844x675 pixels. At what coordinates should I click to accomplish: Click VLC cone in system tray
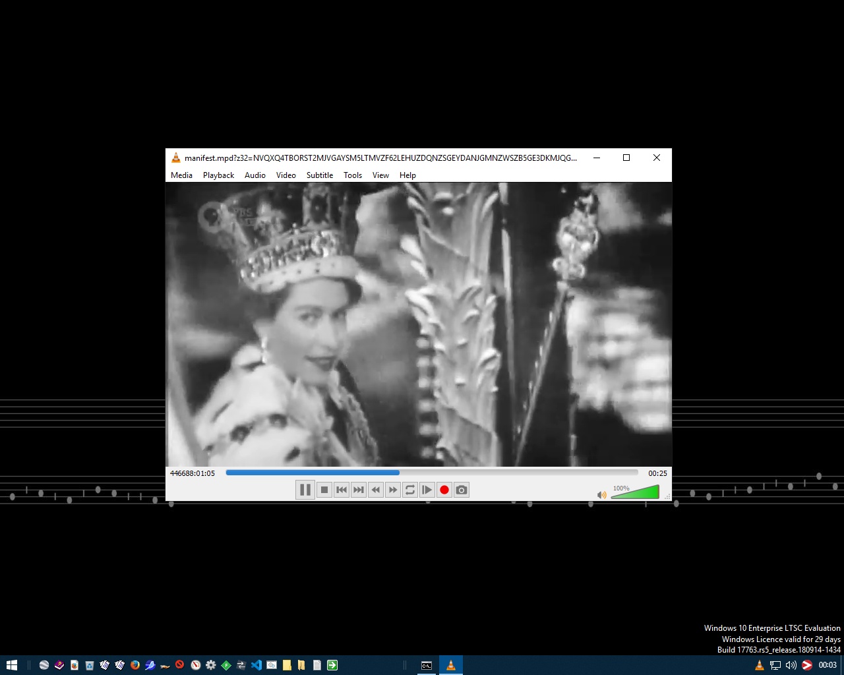pyautogui.click(x=760, y=665)
